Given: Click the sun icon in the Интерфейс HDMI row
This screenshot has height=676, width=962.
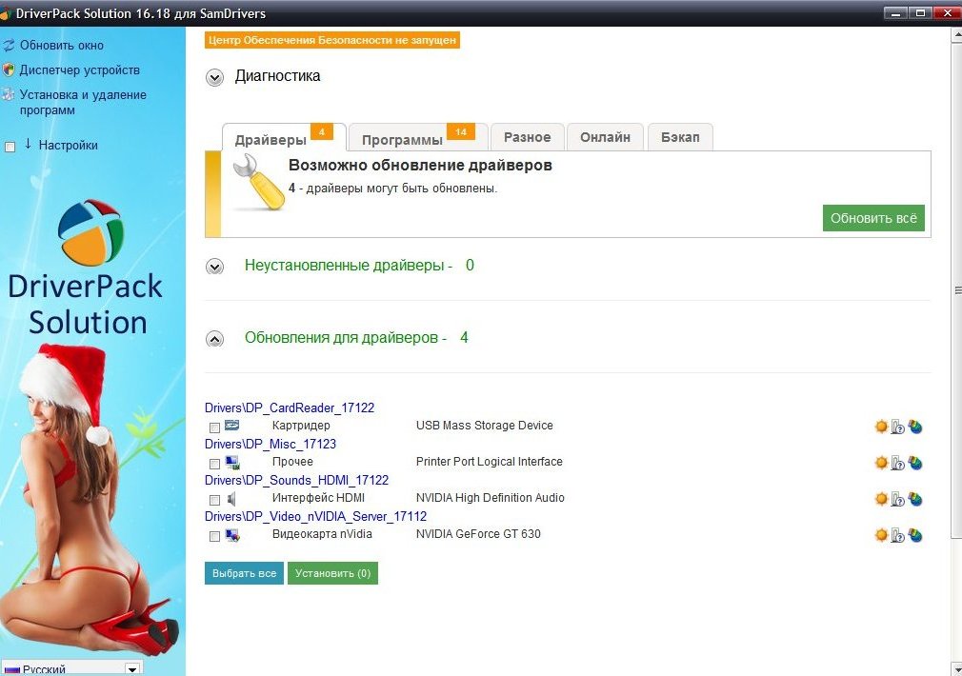Looking at the screenshot, I should tap(881, 499).
